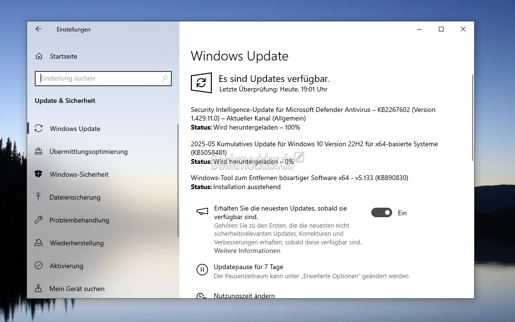Click the Letzte Überprüfung time text
The height and width of the screenshot is (322, 515).
coord(273,89)
